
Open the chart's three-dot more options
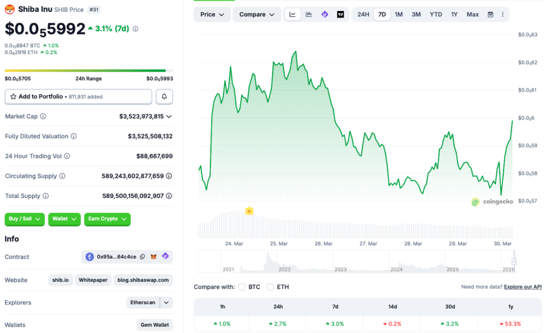[503, 14]
